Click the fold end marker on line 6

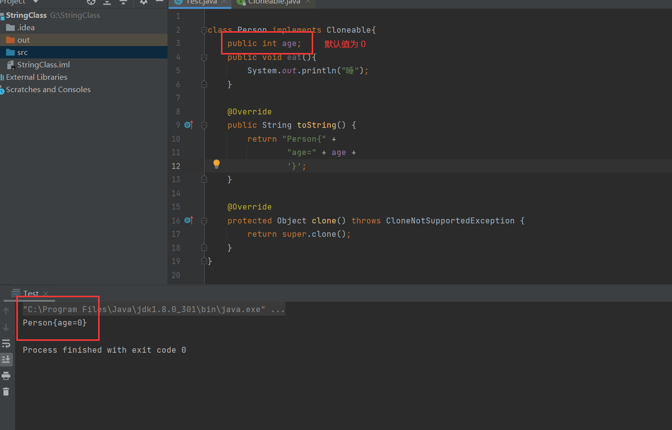click(204, 84)
